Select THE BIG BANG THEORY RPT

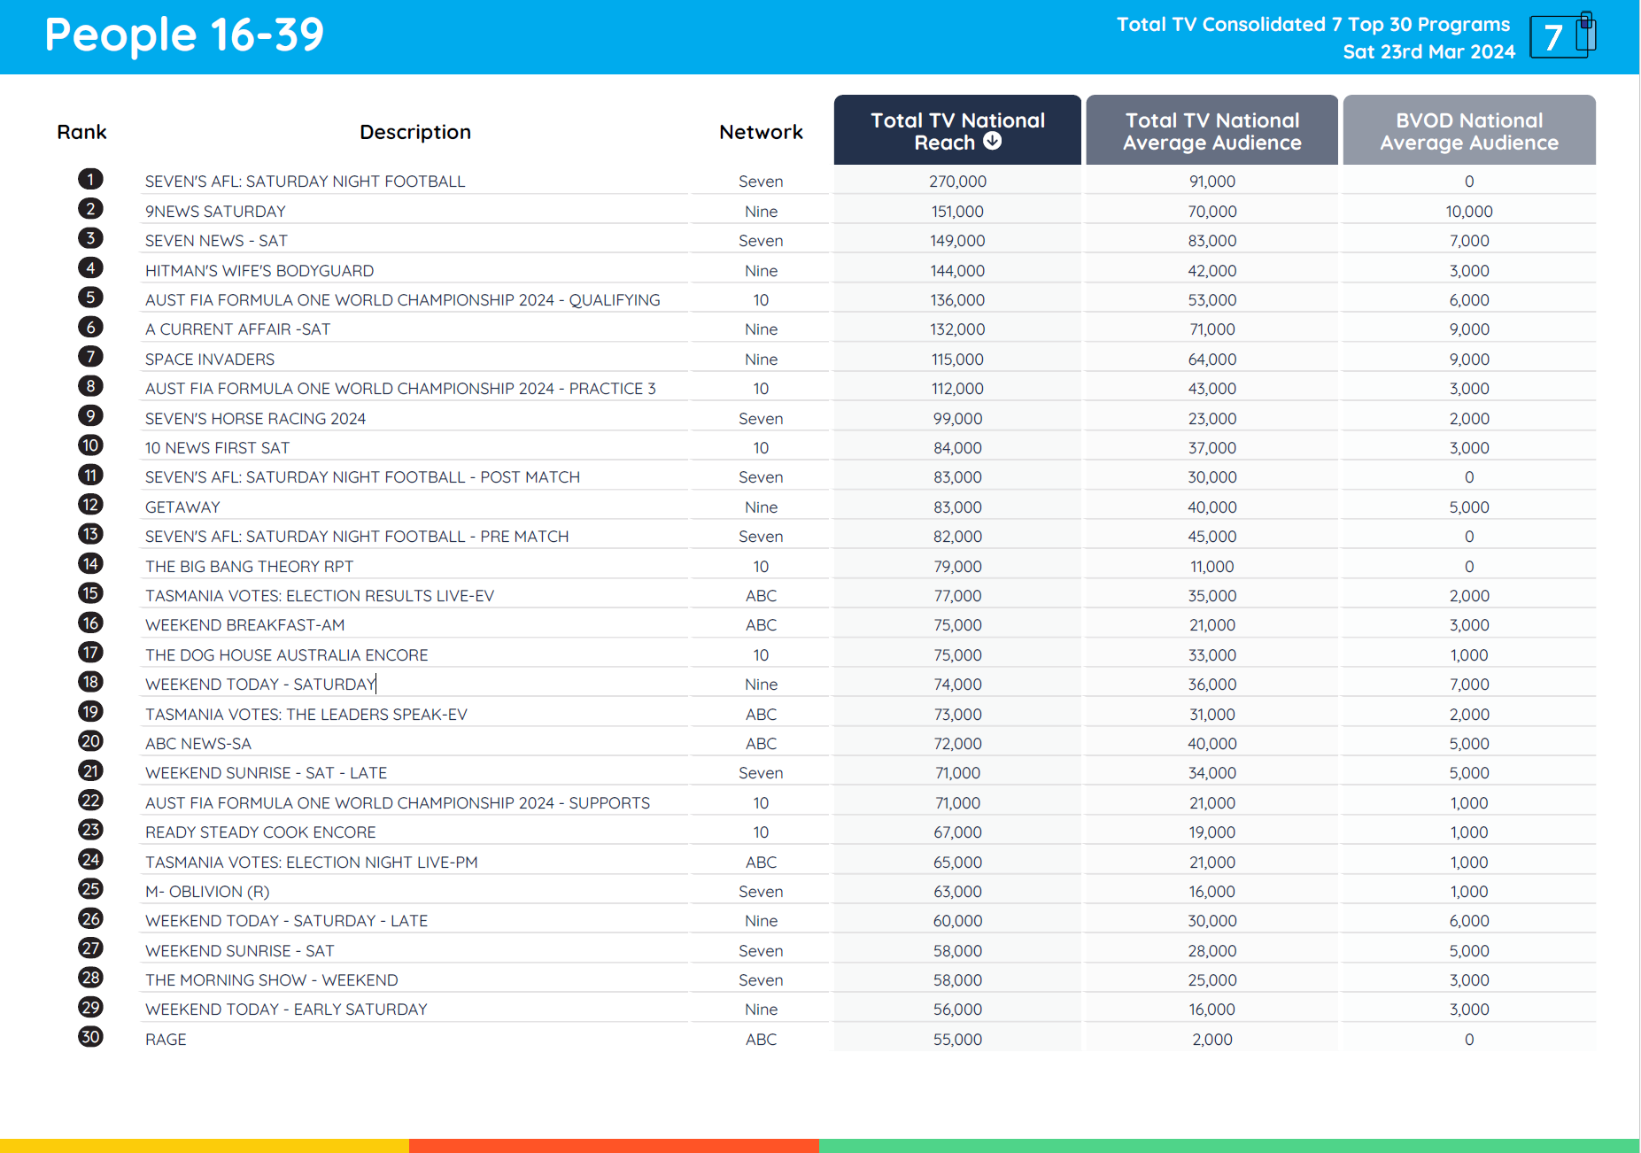[249, 567]
